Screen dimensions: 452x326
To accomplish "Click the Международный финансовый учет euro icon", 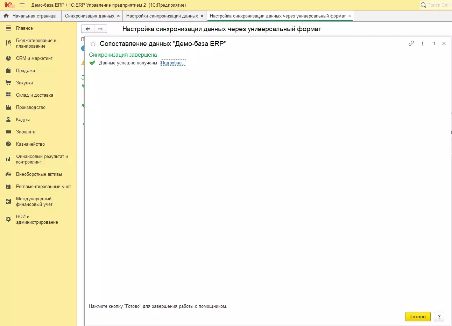I will pos(8,202).
